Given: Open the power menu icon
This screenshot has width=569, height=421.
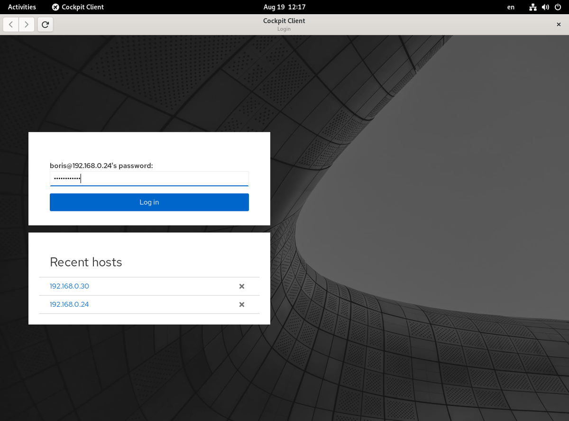Looking at the screenshot, I should click(x=558, y=7).
